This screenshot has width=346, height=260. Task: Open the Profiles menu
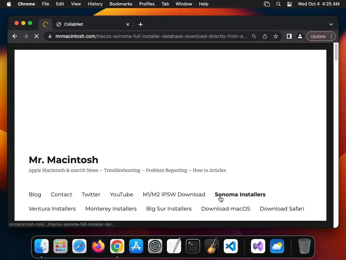pyautogui.click(x=147, y=4)
